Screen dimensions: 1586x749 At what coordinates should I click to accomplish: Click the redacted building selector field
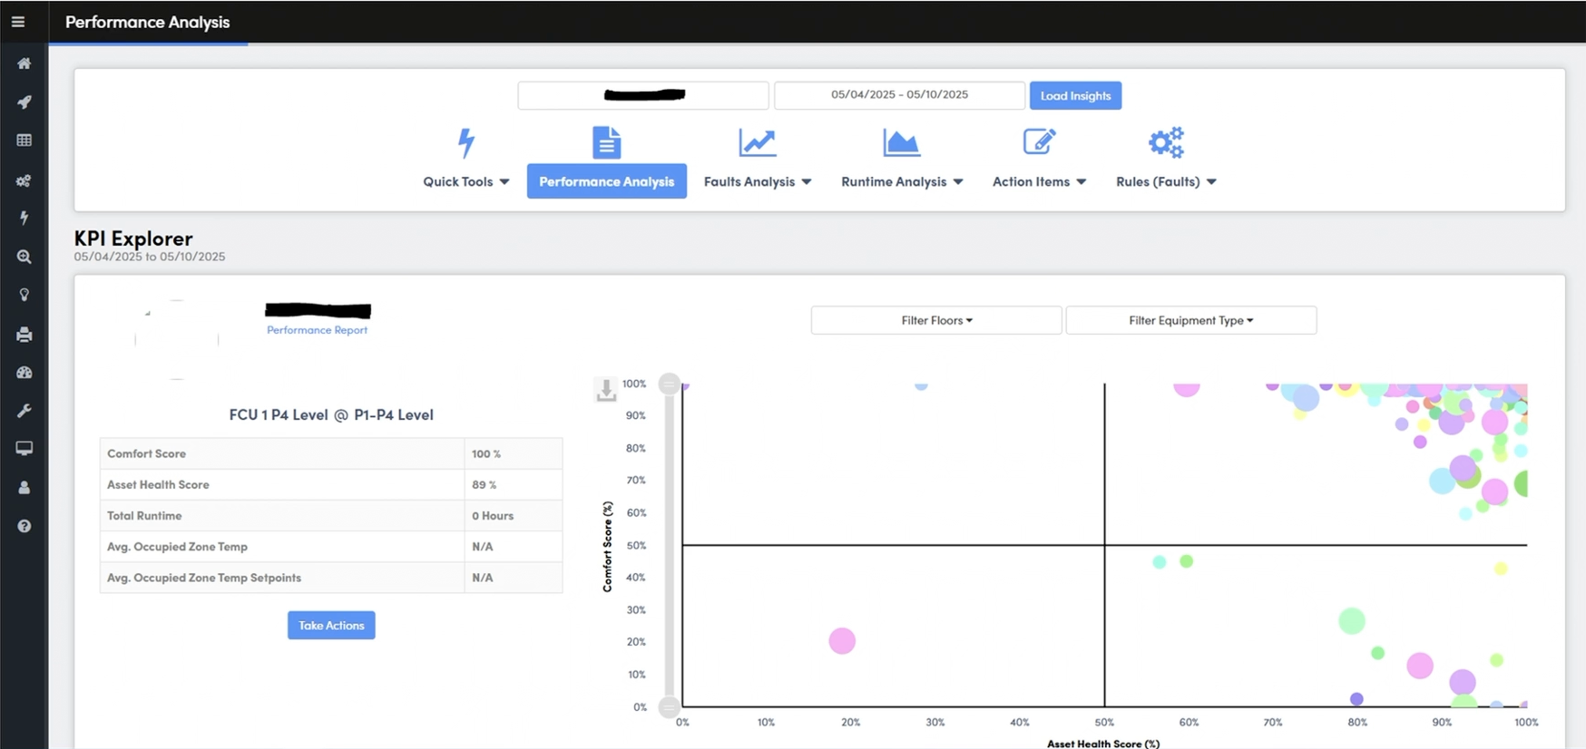(x=643, y=95)
